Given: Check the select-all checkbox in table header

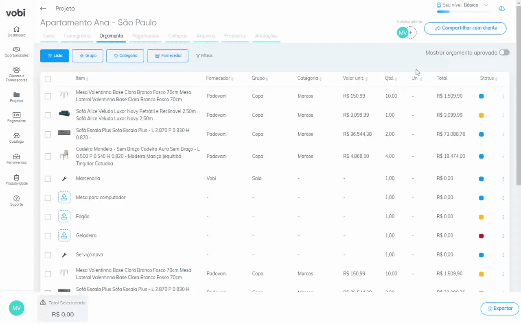Looking at the screenshot, I should coord(48,79).
